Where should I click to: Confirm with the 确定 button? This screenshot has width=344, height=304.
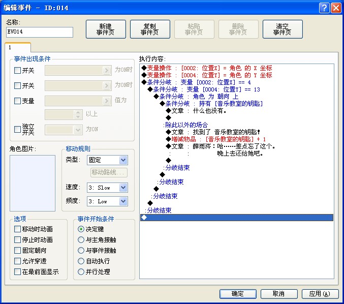point(238,294)
